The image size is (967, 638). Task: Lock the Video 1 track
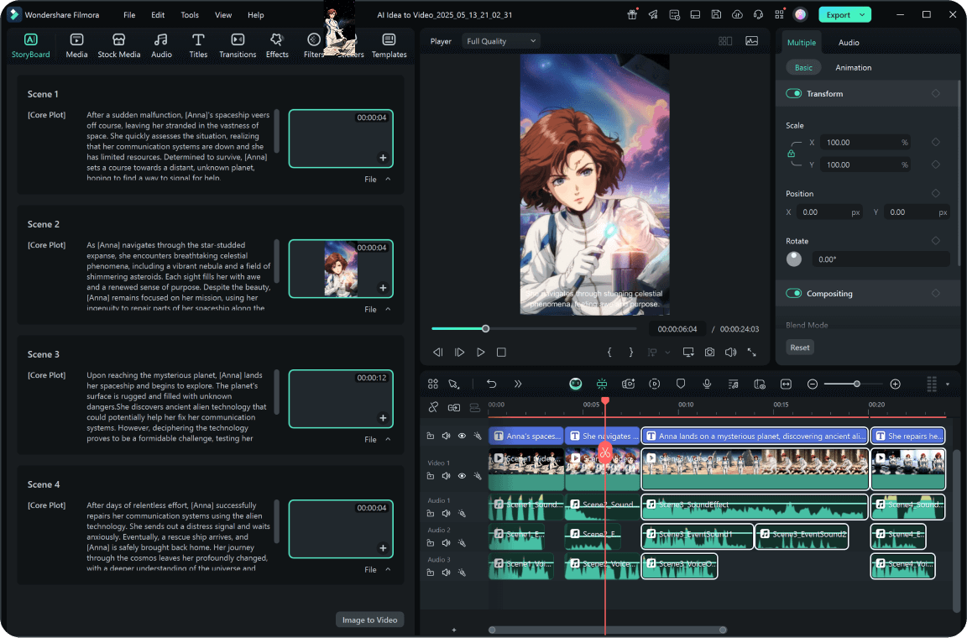[431, 476]
